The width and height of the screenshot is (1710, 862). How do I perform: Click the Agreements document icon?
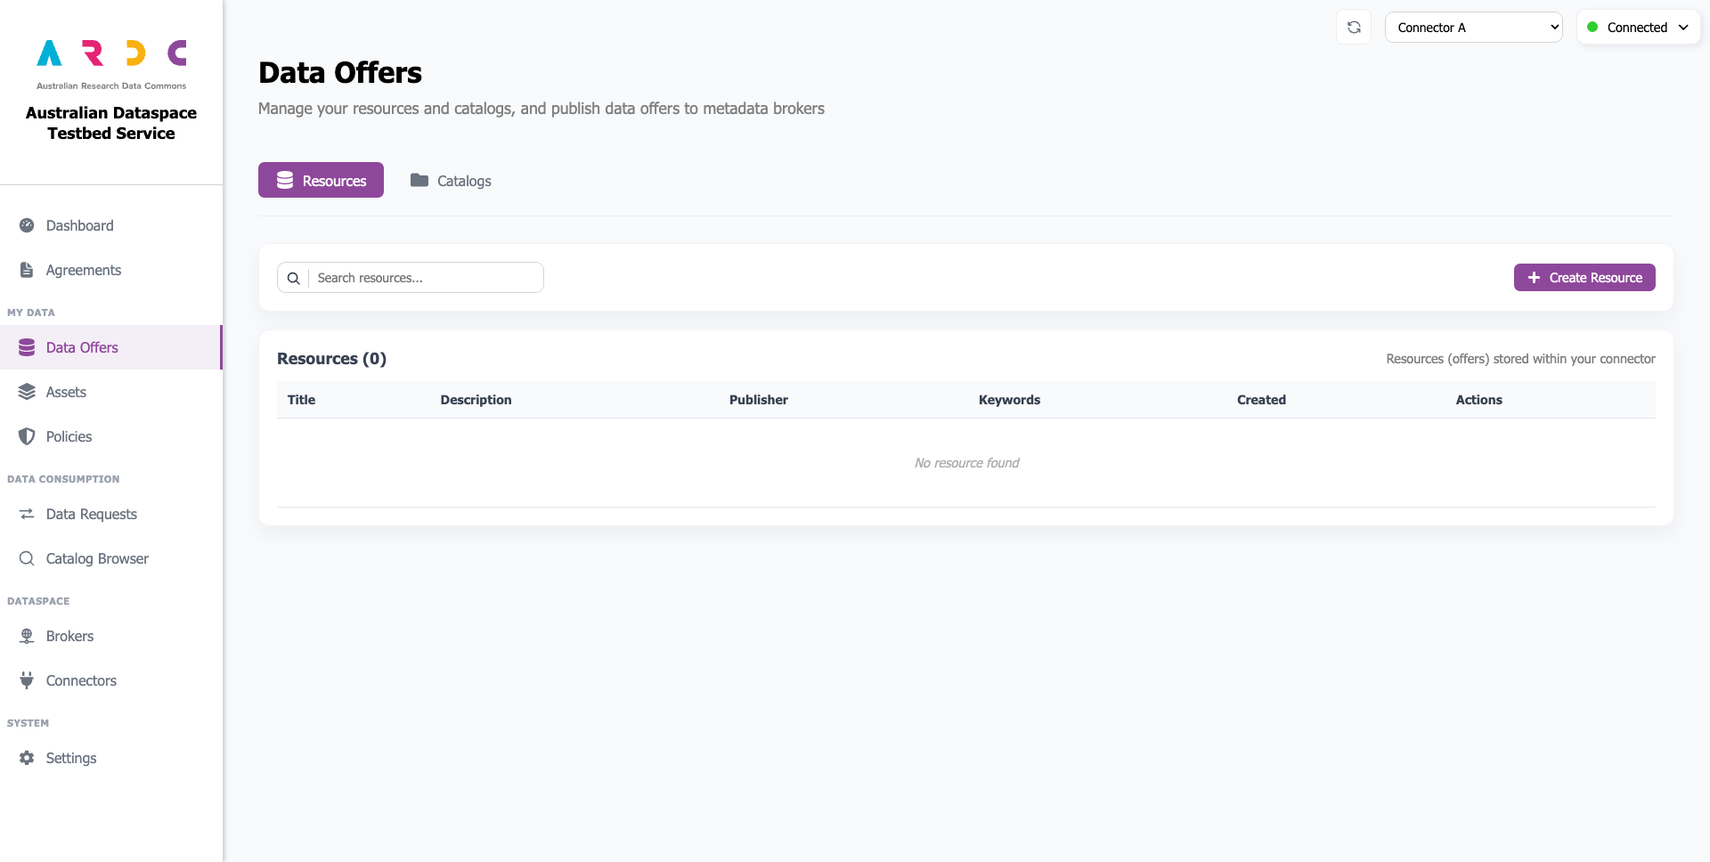(x=27, y=270)
